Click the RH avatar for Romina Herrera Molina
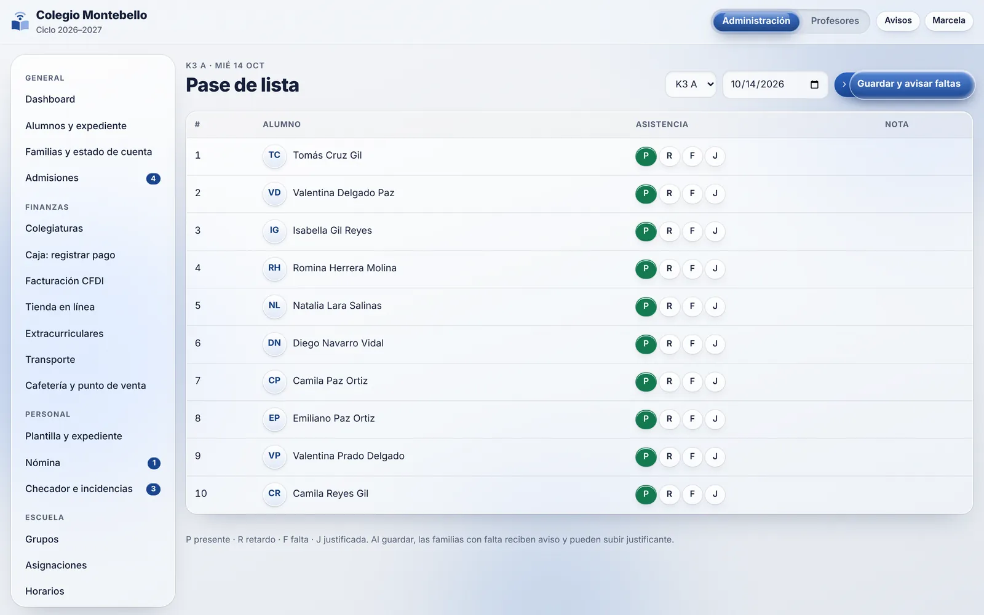Viewport: 984px width, 615px height. pyautogui.click(x=274, y=268)
